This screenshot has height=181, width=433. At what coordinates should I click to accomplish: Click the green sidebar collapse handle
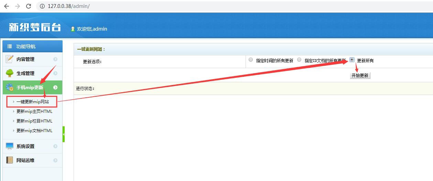point(64,134)
